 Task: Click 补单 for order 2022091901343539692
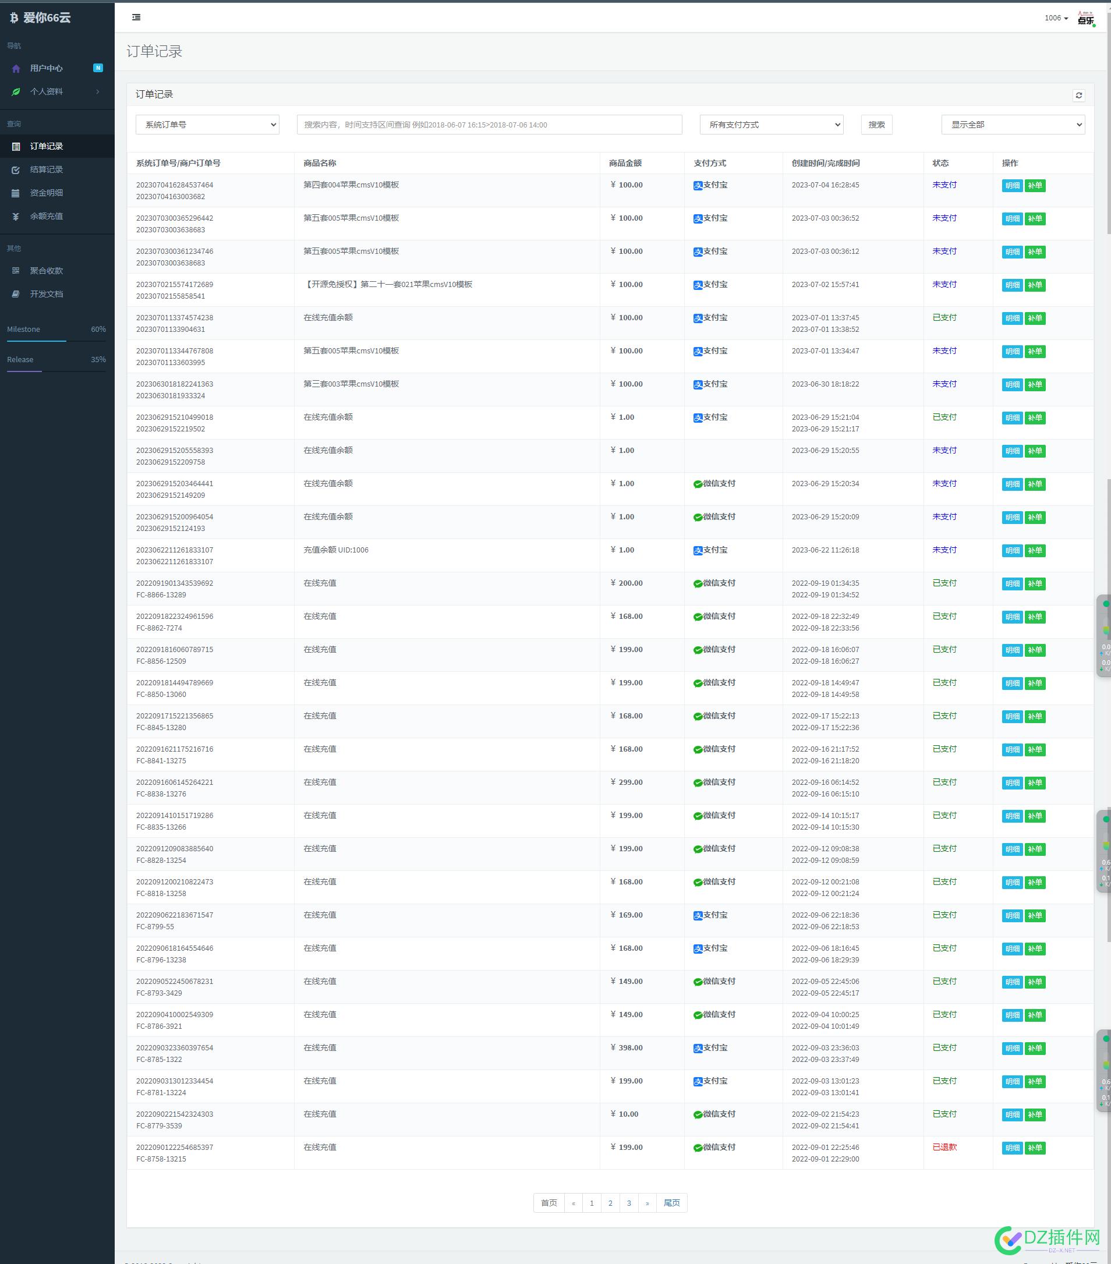pos(1035,584)
